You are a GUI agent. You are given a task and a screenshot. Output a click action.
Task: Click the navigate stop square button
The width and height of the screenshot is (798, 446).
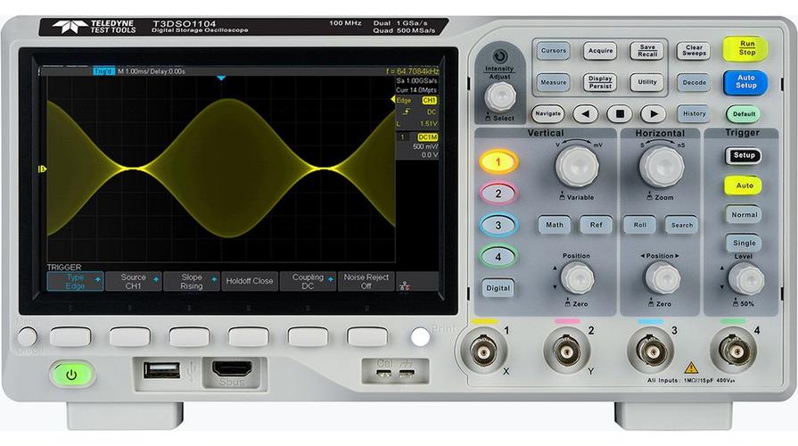tap(620, 114)
